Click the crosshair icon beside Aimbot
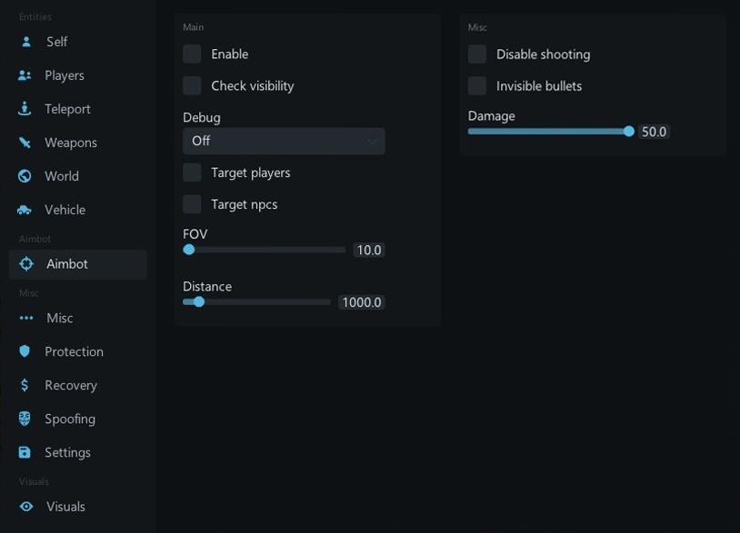 (x=26, y=264)
